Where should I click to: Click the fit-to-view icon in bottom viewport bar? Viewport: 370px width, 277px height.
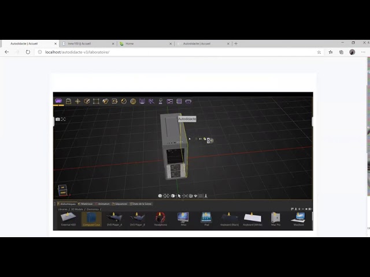coord(185,196)
